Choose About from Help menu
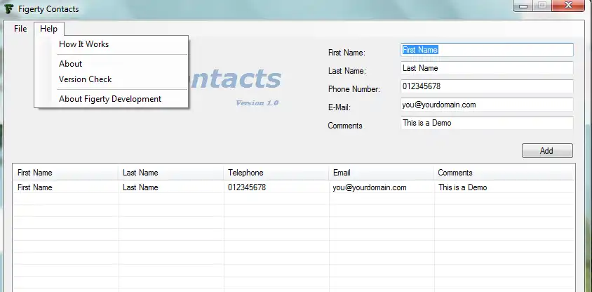This screenshot has height=292, width=592. [x=71, y=64]
